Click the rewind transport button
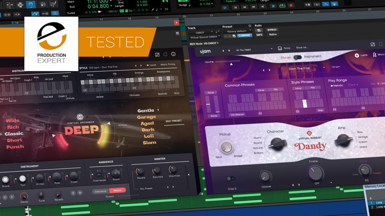 (245, 7)
